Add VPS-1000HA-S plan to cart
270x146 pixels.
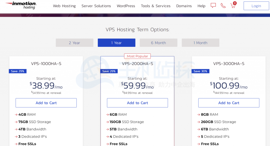click(x=46, y=103)
